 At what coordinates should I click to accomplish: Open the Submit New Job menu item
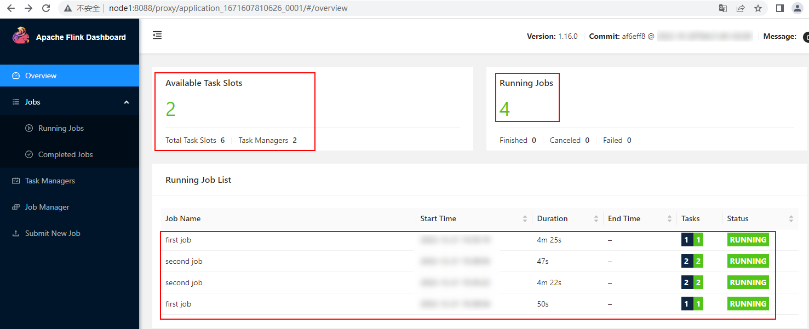point(70,233)
